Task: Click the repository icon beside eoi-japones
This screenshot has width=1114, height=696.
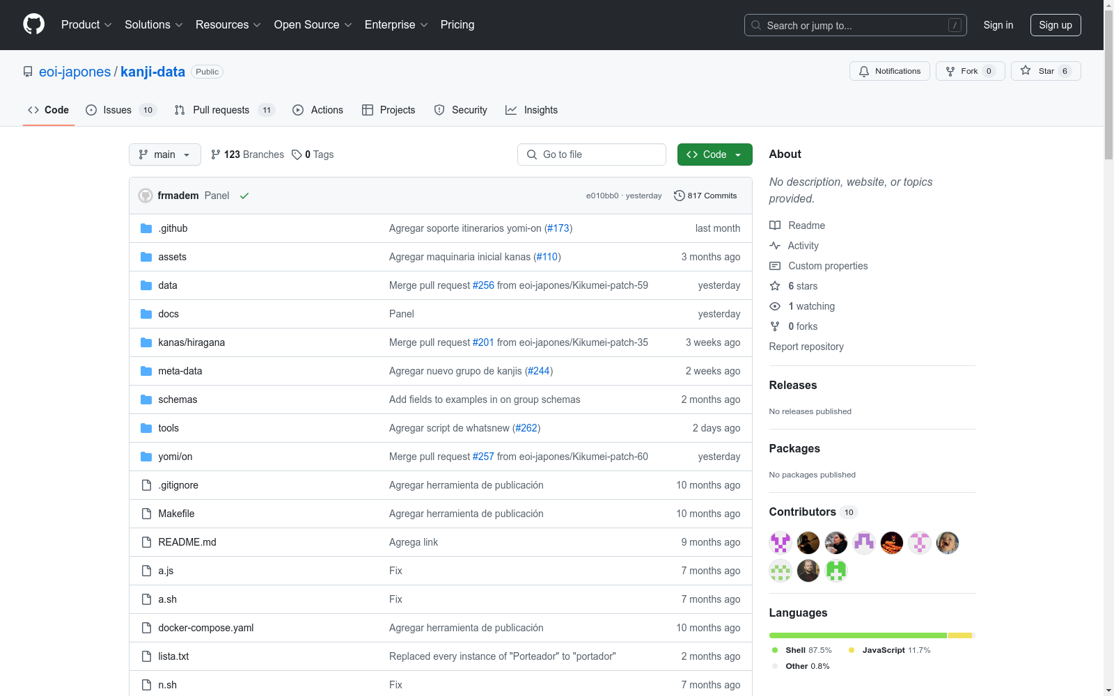Action: tap(28, 72)
